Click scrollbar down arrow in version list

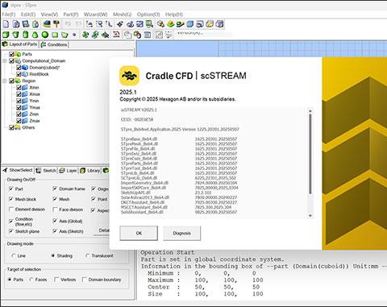[310, 216]
